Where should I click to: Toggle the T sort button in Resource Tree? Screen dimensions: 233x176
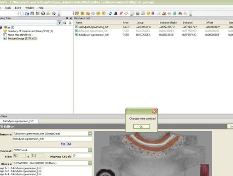pos(59,23)
